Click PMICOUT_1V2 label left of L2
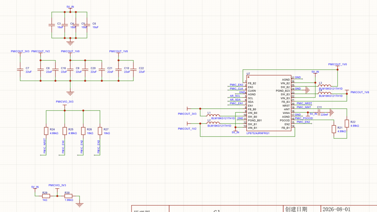 click(187, 129)
